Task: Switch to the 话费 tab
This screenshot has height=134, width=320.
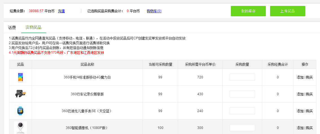Action: (x=12, y=28)
